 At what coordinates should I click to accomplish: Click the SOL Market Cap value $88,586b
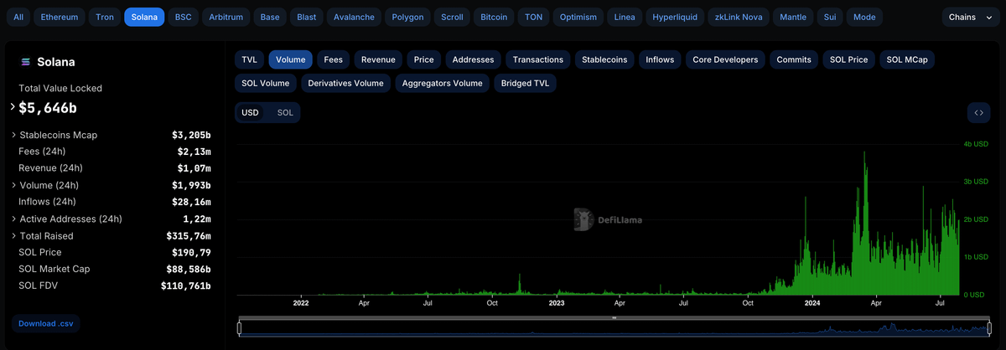click(189, 269)
